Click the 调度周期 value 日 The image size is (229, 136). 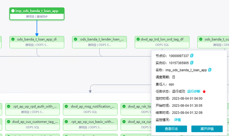[x=173, y=77]
